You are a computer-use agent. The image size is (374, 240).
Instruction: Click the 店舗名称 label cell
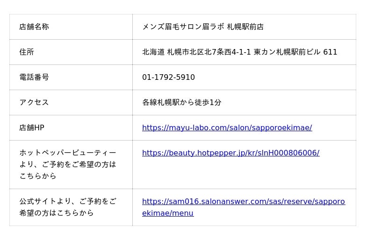point(34,27)
